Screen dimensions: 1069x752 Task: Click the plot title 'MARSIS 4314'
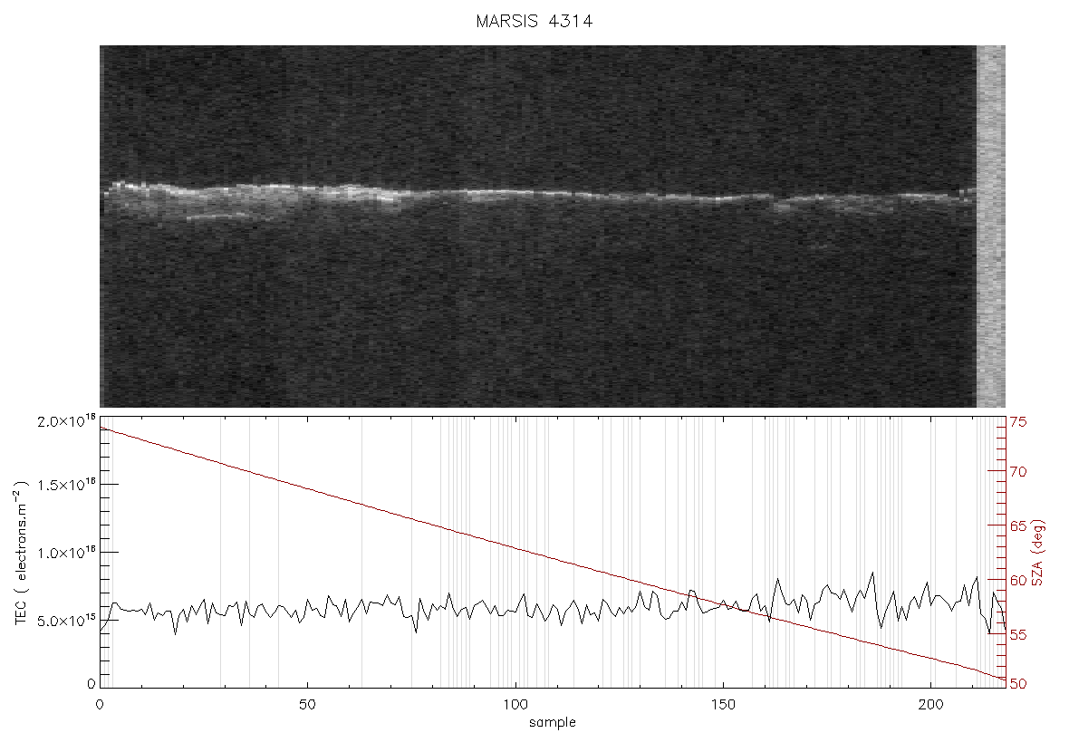click(x=534, y=21)
